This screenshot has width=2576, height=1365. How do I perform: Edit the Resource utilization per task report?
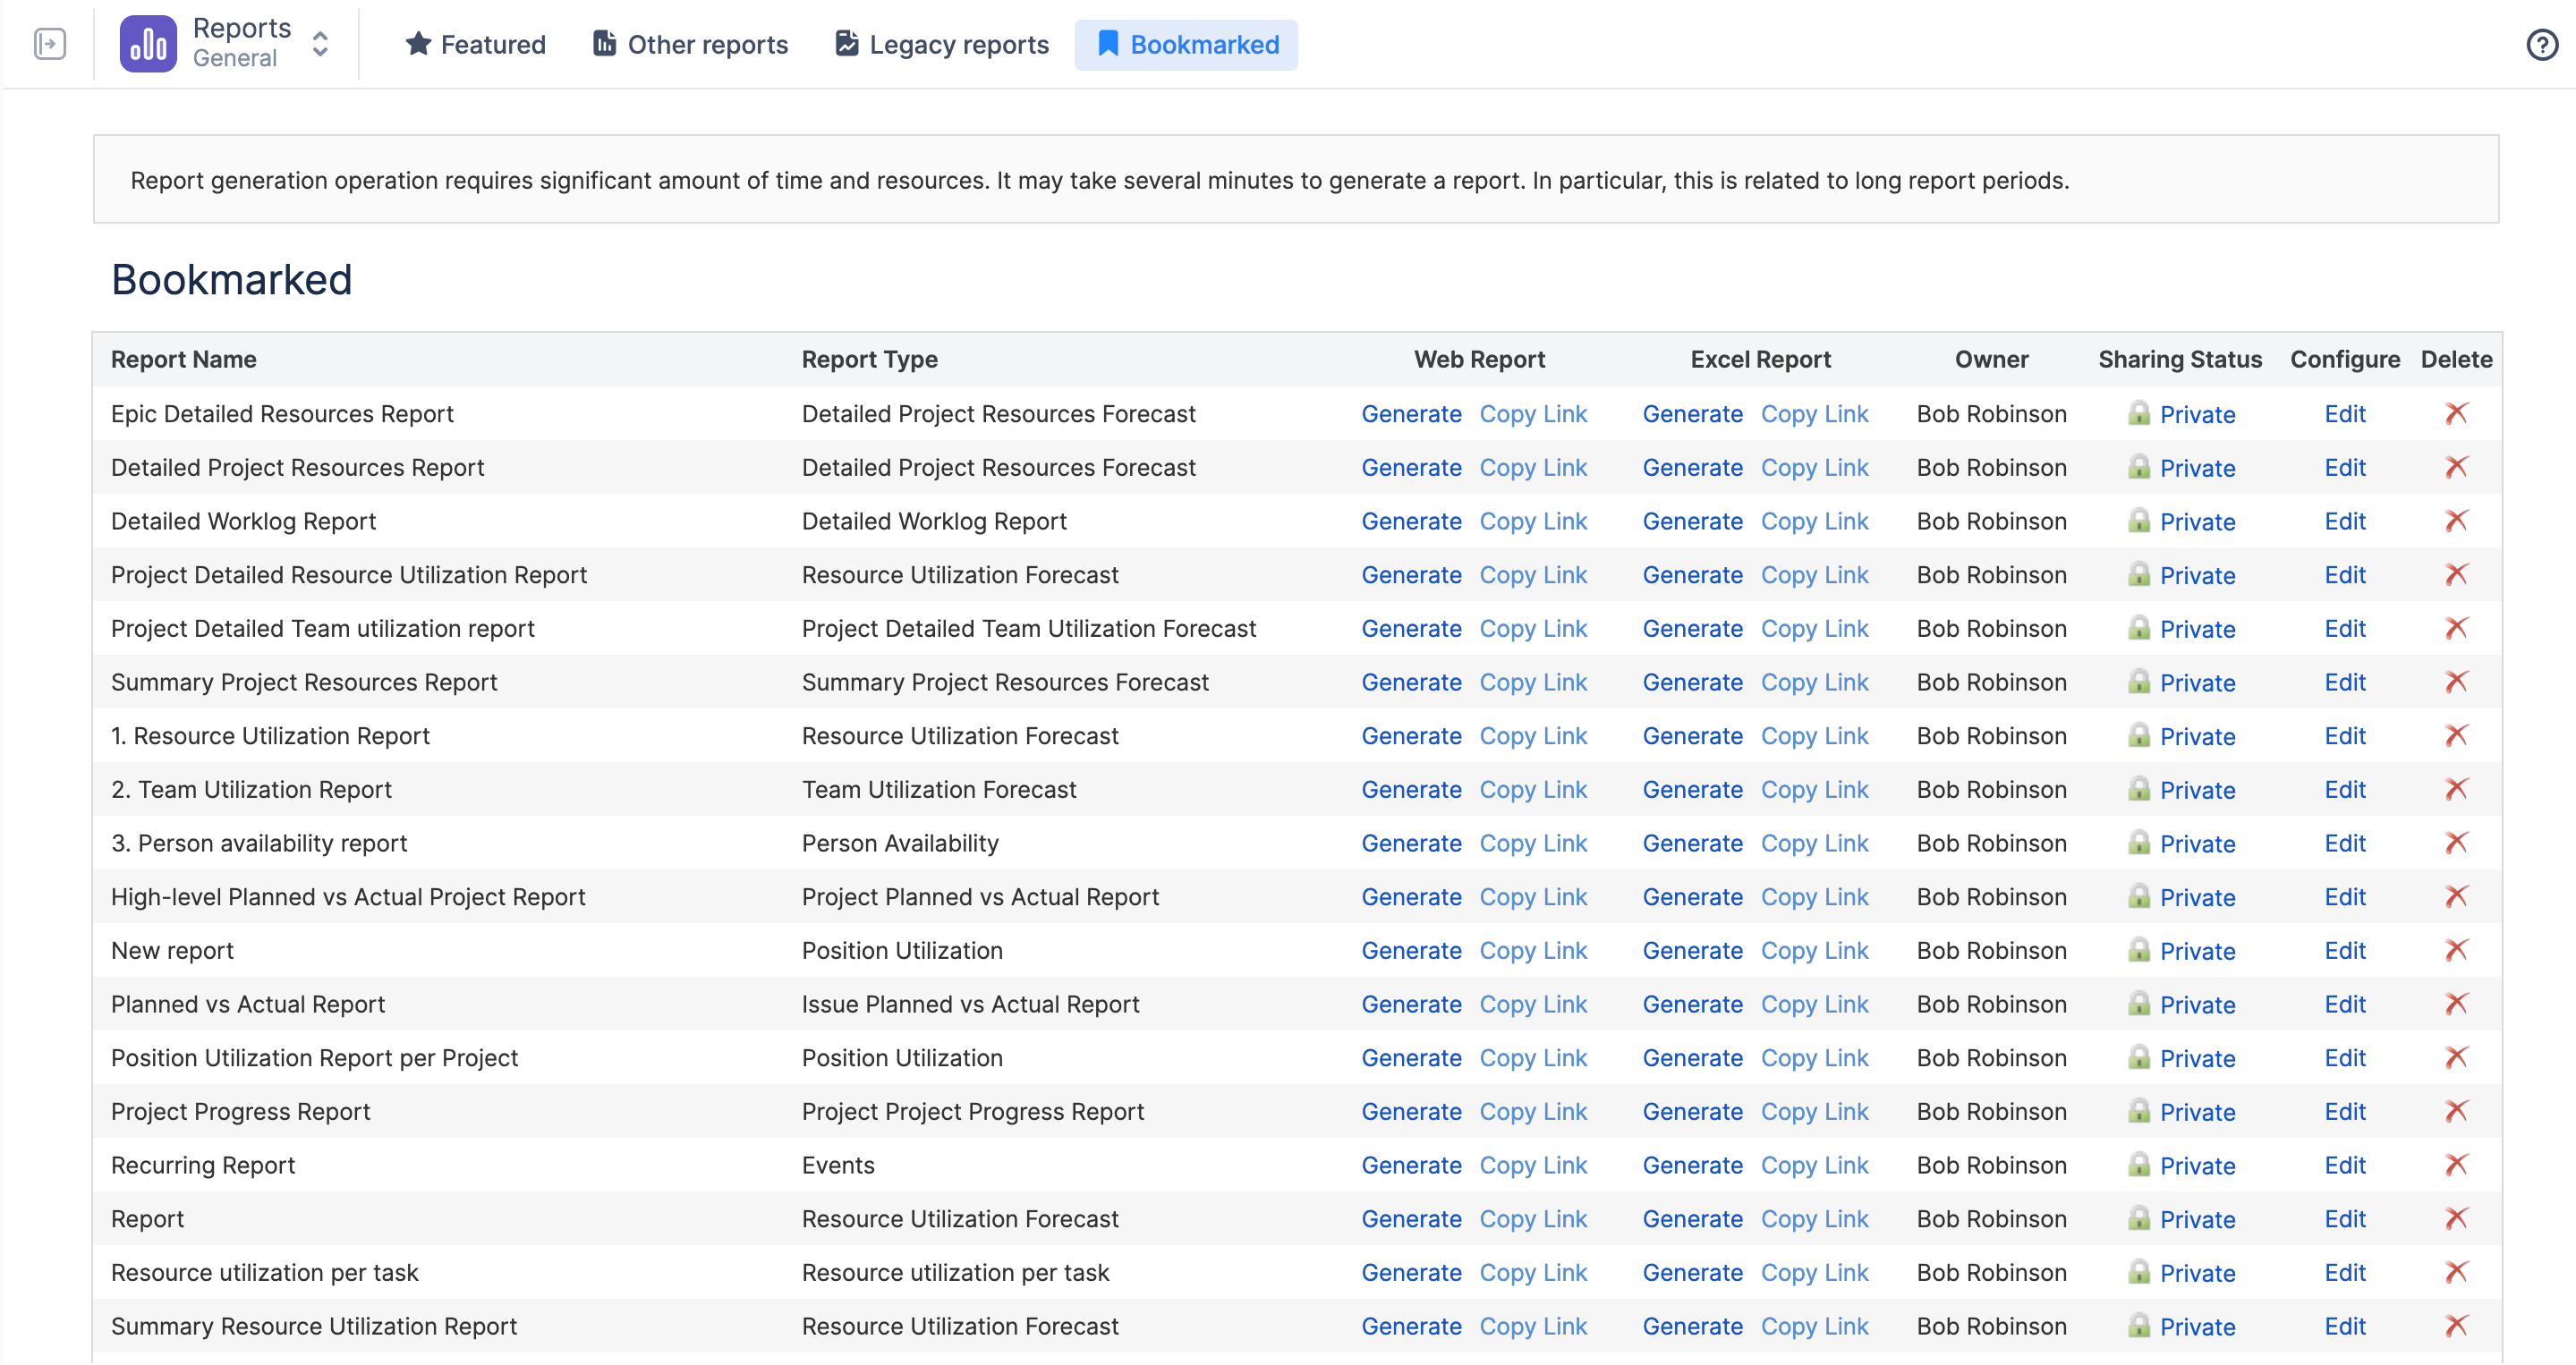(x=2344, y=1272)
